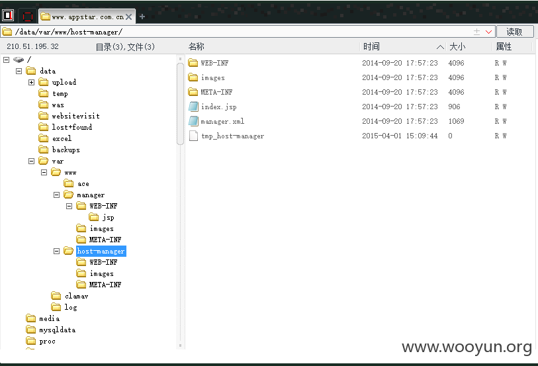Click the WEB-INF folder icon in file list
This screenshot has height=366, width=538.
193,63
